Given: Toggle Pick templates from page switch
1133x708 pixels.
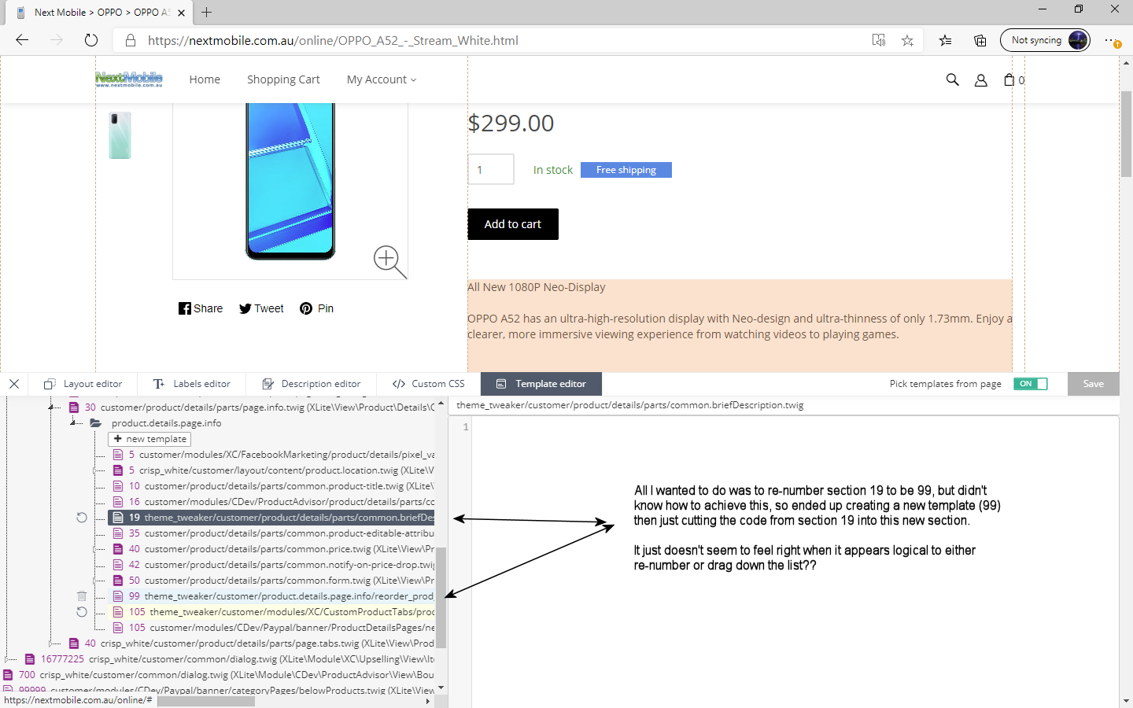Looking at the screenshot, I should coord(1030,384).
